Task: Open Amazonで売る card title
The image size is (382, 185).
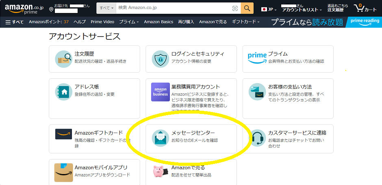Action: (188, 168)
